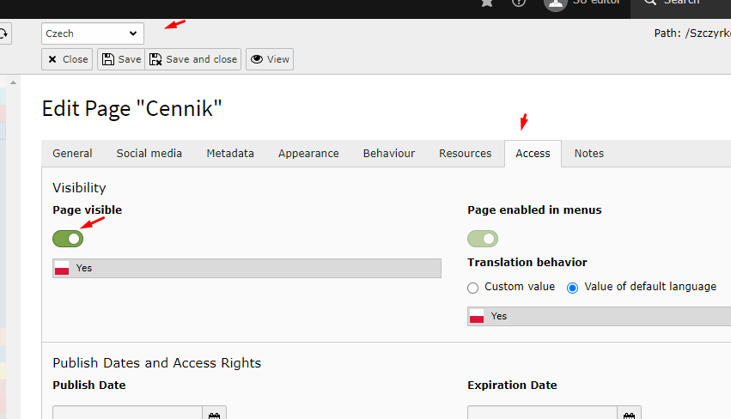Click the search magnifier in top bar
This screenshot has width=731, height=419.
point(650,3)
